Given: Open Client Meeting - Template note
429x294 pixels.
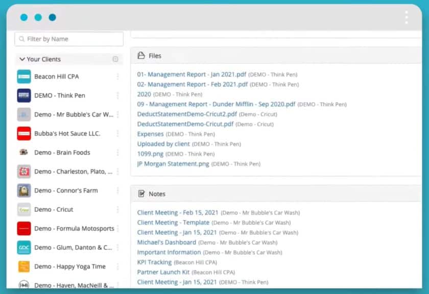Looking at the screenshot, I should tap(173, 223).
